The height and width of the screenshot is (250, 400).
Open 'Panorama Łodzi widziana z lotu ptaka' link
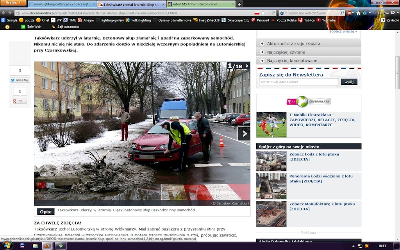[321, 179]
